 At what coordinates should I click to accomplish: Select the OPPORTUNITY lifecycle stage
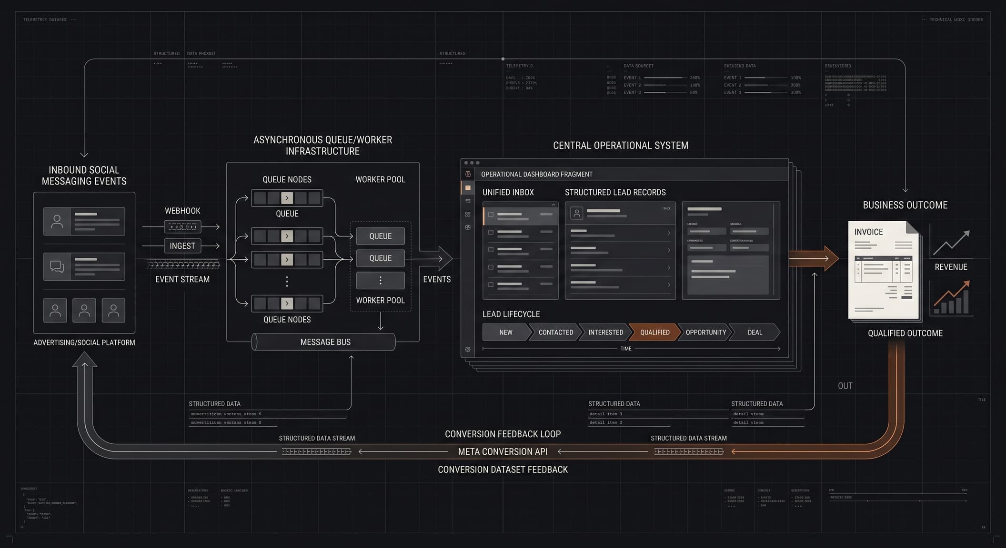pos(705,332)
